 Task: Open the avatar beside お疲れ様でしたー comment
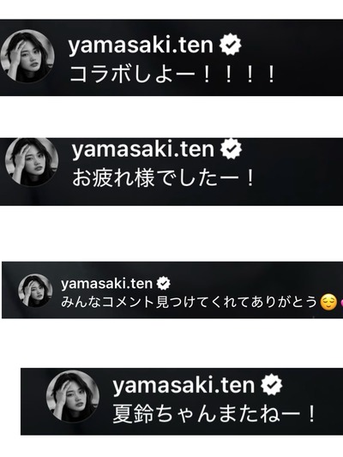[x=32, y=161]
